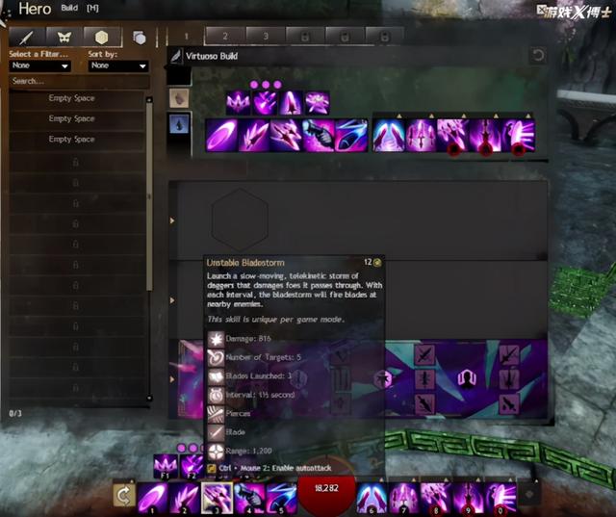Click weapon skill two icon in build panel
Image resolution: width=616 pixels, height=517 pixels.
(x=254, y=136)
